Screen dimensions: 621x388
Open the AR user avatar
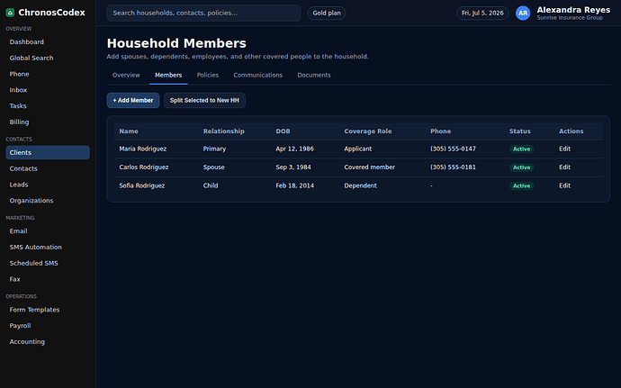click(x=523, y=14)
